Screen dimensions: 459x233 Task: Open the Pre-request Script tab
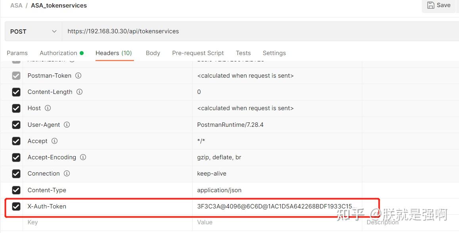coord(198,53)
